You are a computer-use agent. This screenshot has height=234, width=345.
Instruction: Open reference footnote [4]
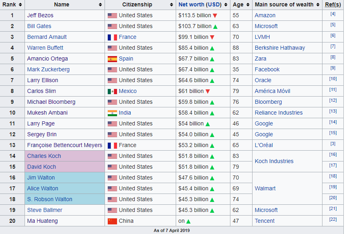(x=333, y=14)
